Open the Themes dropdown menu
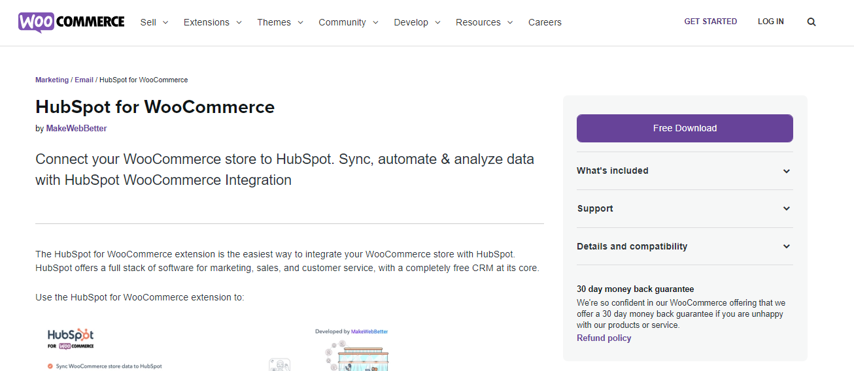Image resolution: width=854 pixels, height=371 pixels. click(x=280, y=22)
